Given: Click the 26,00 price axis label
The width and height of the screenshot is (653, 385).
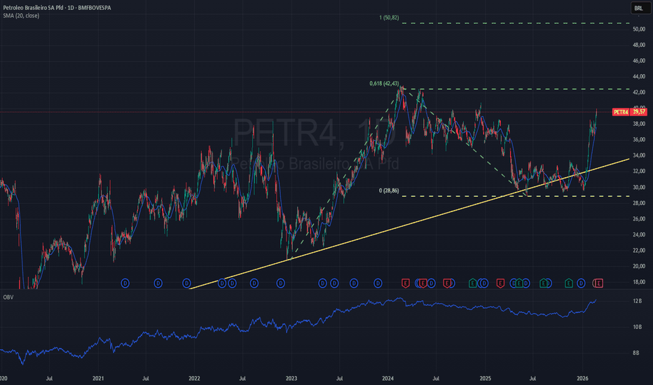Looking at the screenshot, I should (639, 219).
